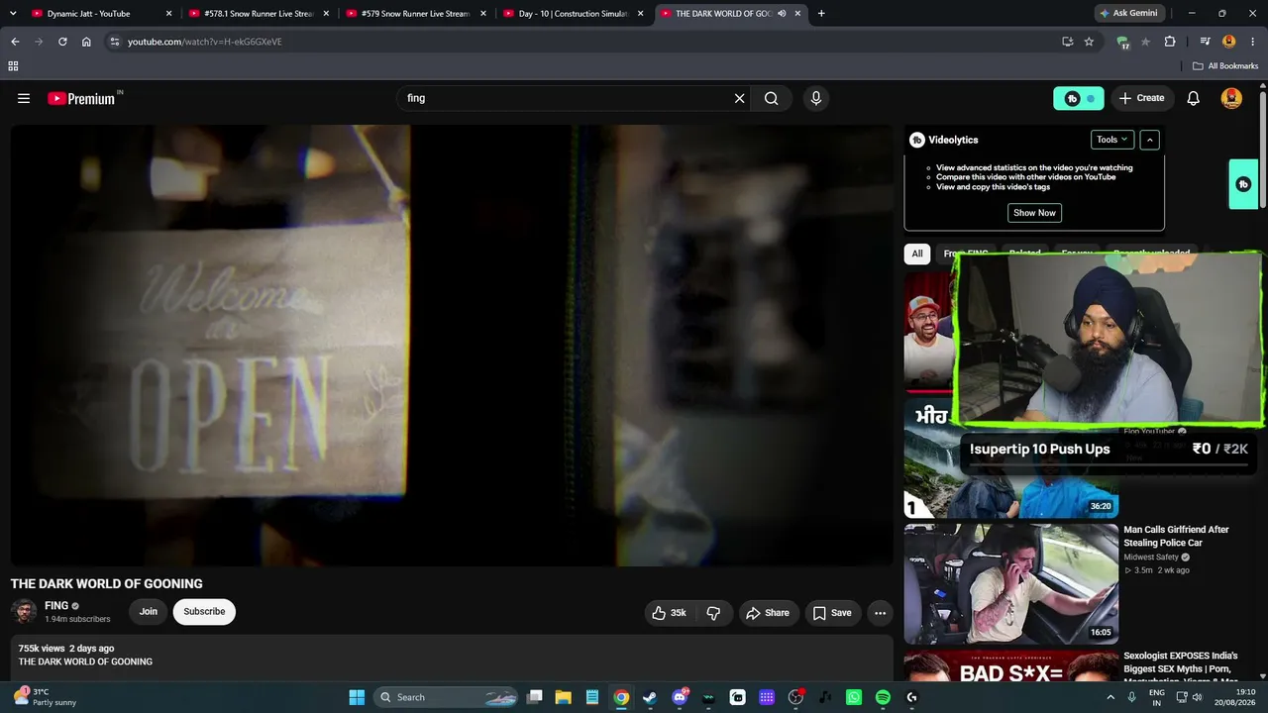
Task: Click Show Now in Videolytics
Action: (1034, 213)
